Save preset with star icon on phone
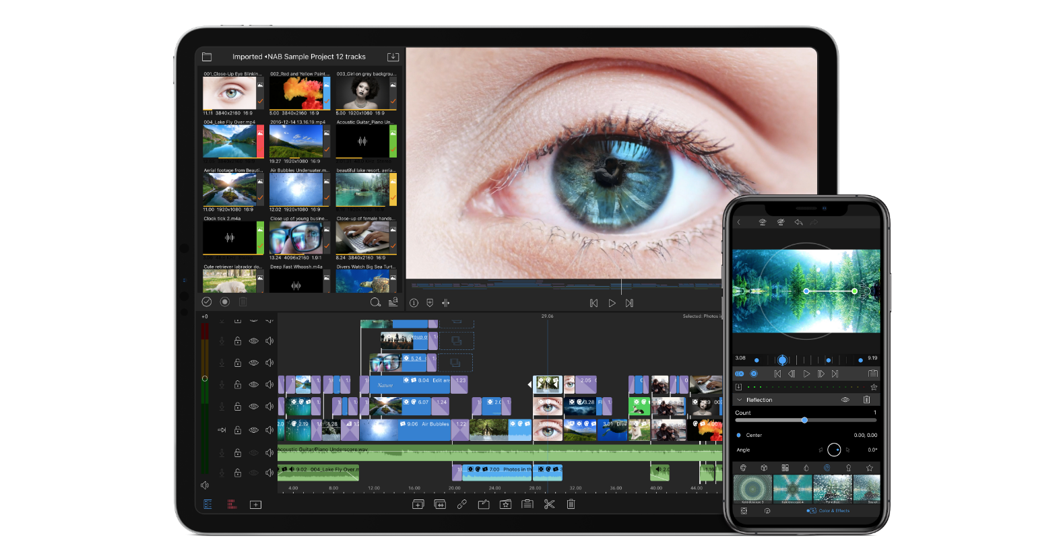Screen dimensions: 1061x554 [874, 387]
